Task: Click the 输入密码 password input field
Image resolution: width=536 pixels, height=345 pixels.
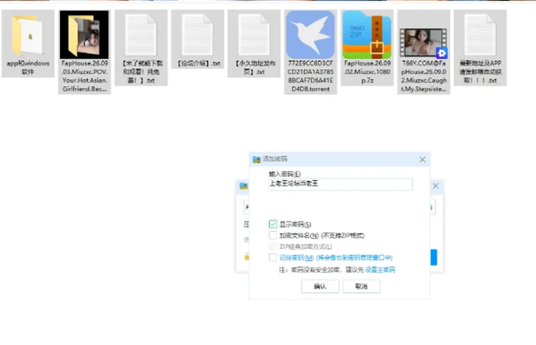Action: (x=341, y=184)
